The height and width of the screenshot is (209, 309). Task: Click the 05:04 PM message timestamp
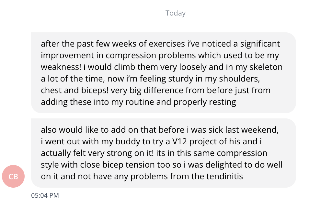point(45,195)
